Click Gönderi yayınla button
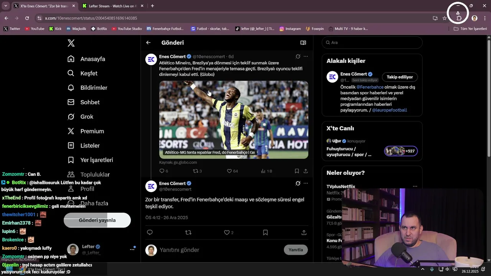The height and width of the screenshot is (276, 491). click(97, 220)
